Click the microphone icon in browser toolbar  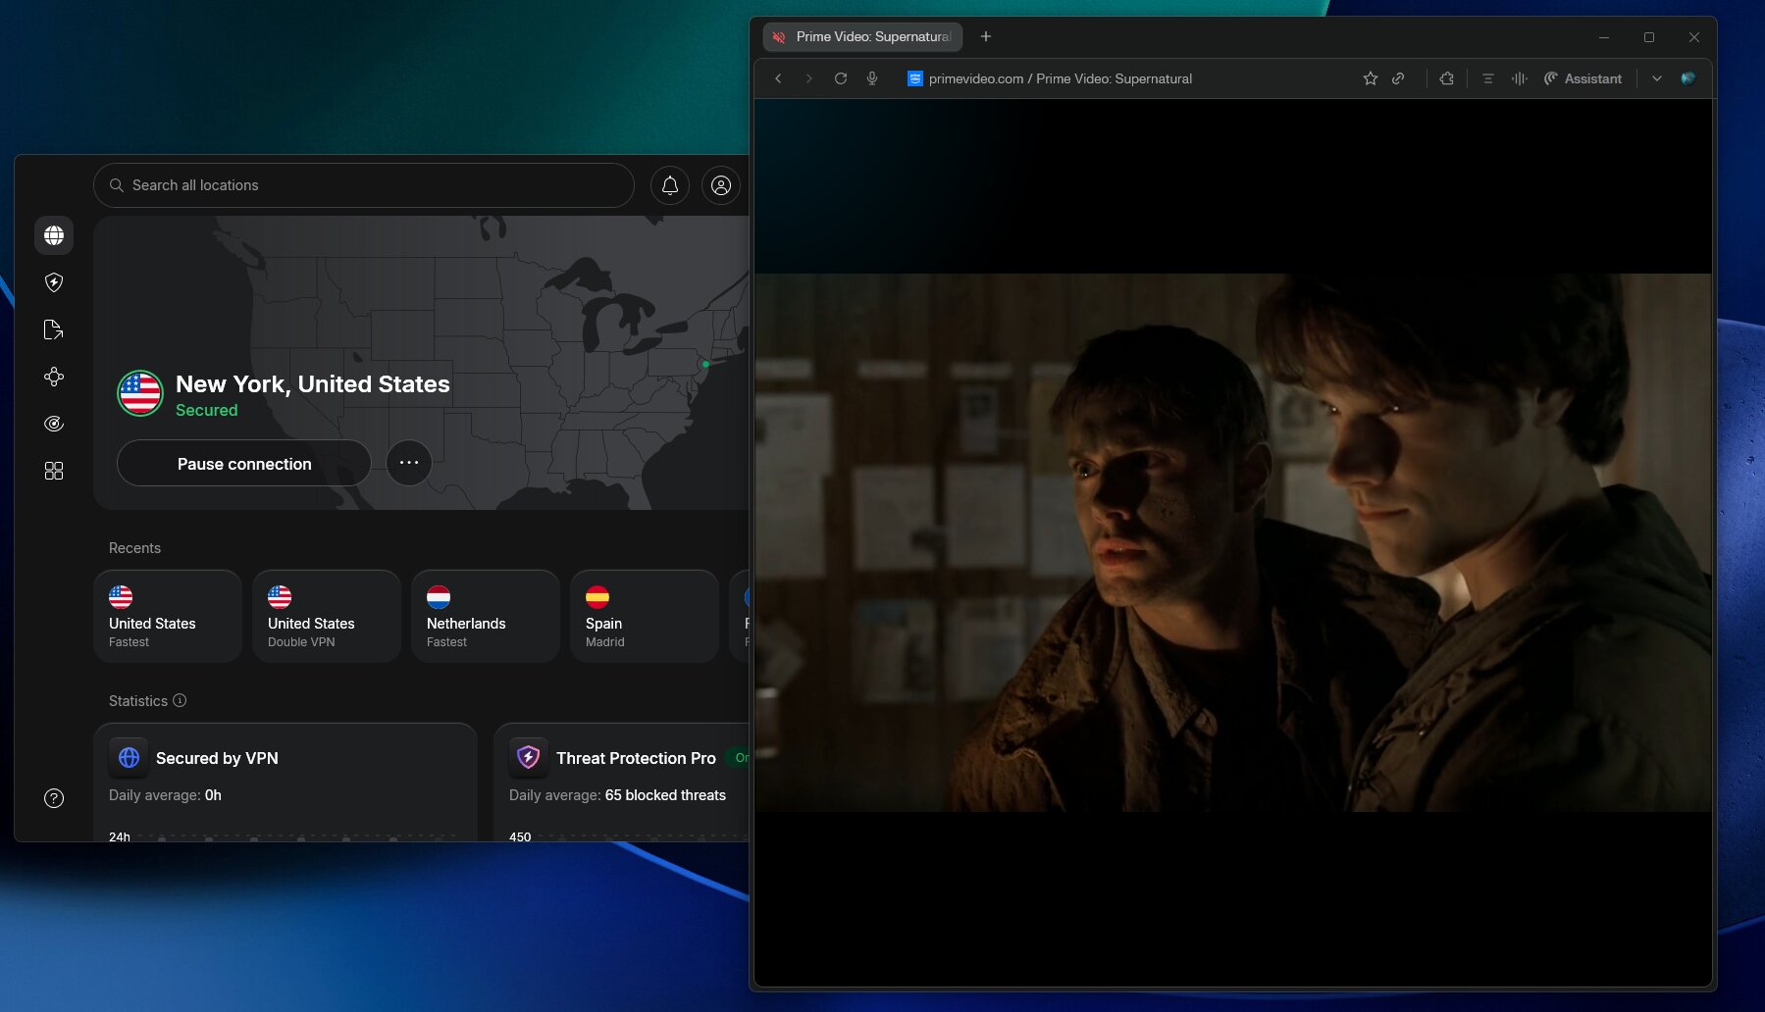(x=872, y=78)
